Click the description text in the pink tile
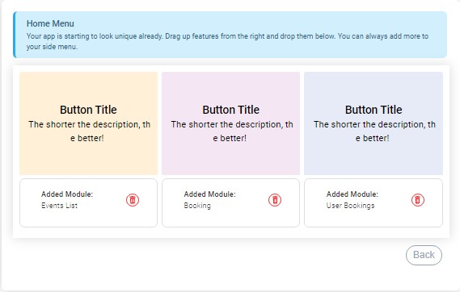The width and height of the screenshot is (460, 292). tap(231, 131)
